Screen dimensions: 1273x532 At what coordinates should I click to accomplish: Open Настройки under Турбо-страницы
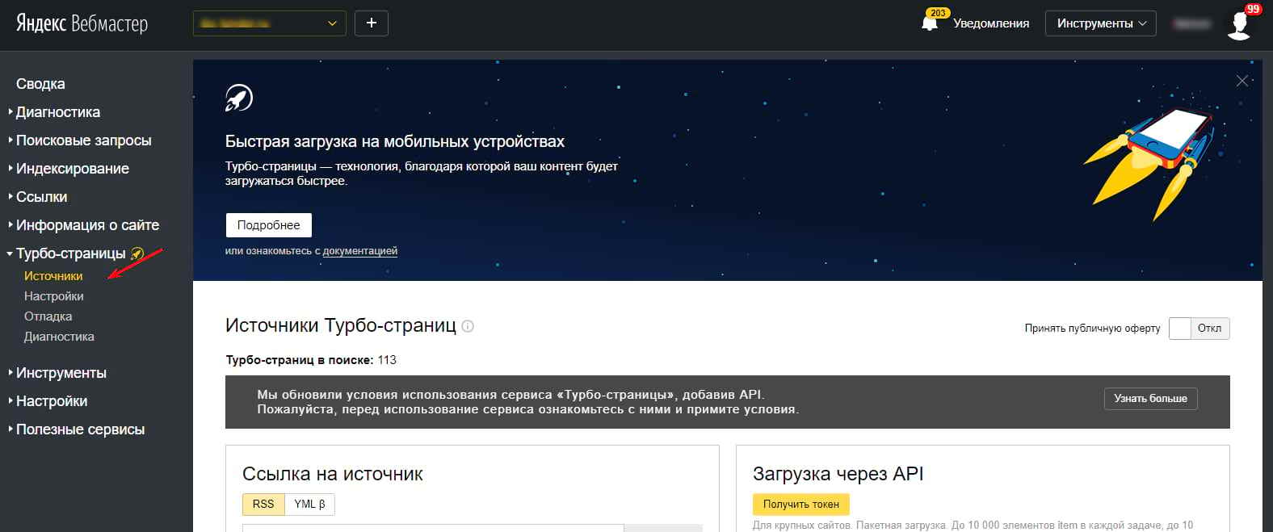point(53,296)
